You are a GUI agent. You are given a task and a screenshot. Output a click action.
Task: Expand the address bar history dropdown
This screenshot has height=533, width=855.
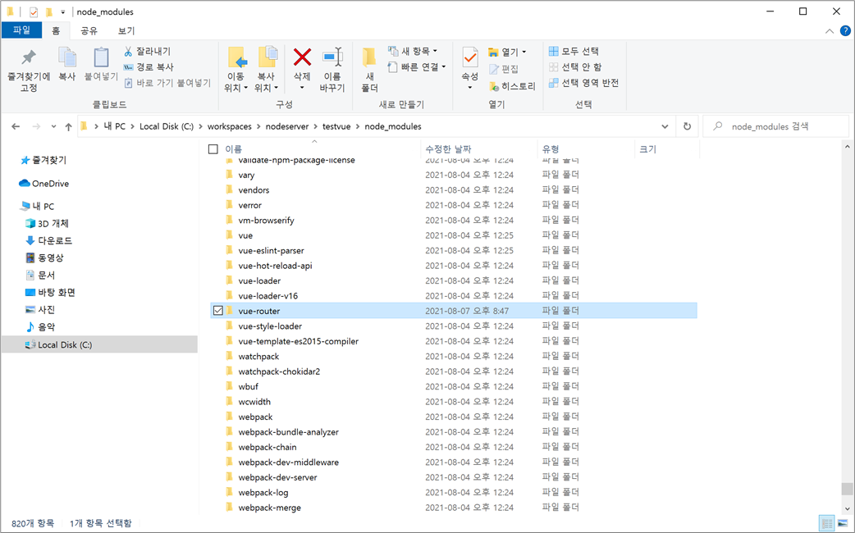tap(665, 126)
